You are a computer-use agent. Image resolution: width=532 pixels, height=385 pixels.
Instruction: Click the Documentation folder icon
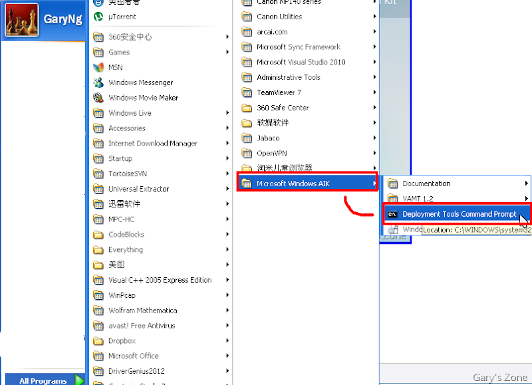click(x=392, y=184)
